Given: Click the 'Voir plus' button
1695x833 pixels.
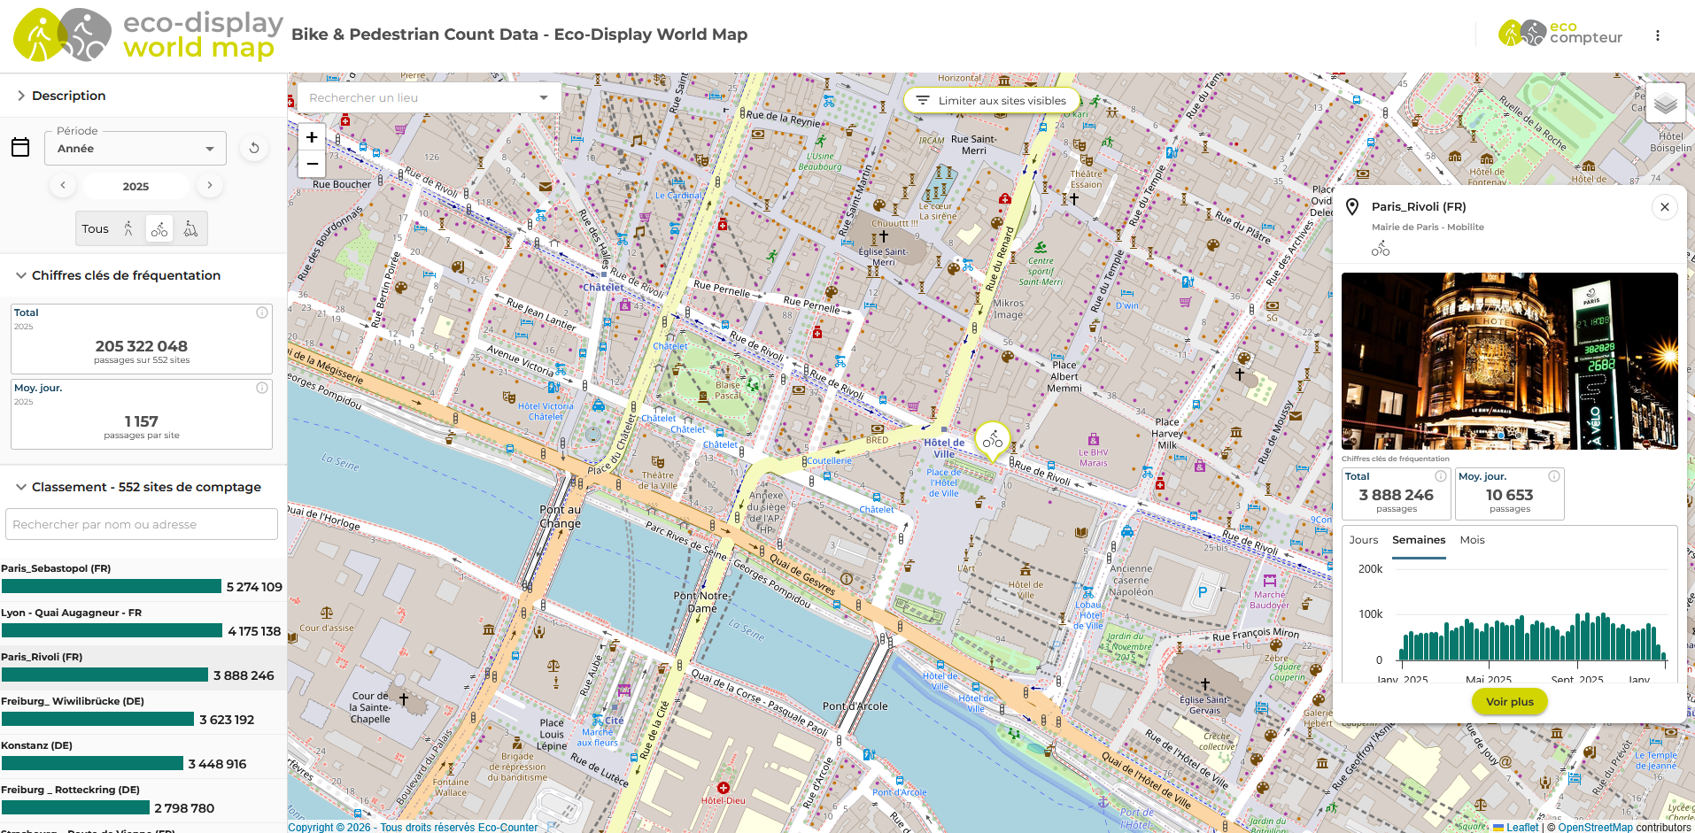Looking at the screenshot, I should pyautogui.click(x=1509, y=702).
